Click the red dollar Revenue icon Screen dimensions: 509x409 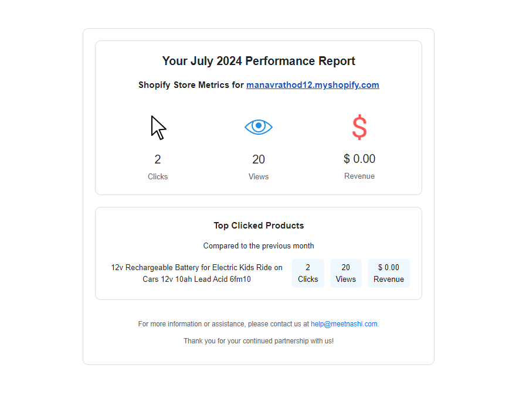pos(359,127)
